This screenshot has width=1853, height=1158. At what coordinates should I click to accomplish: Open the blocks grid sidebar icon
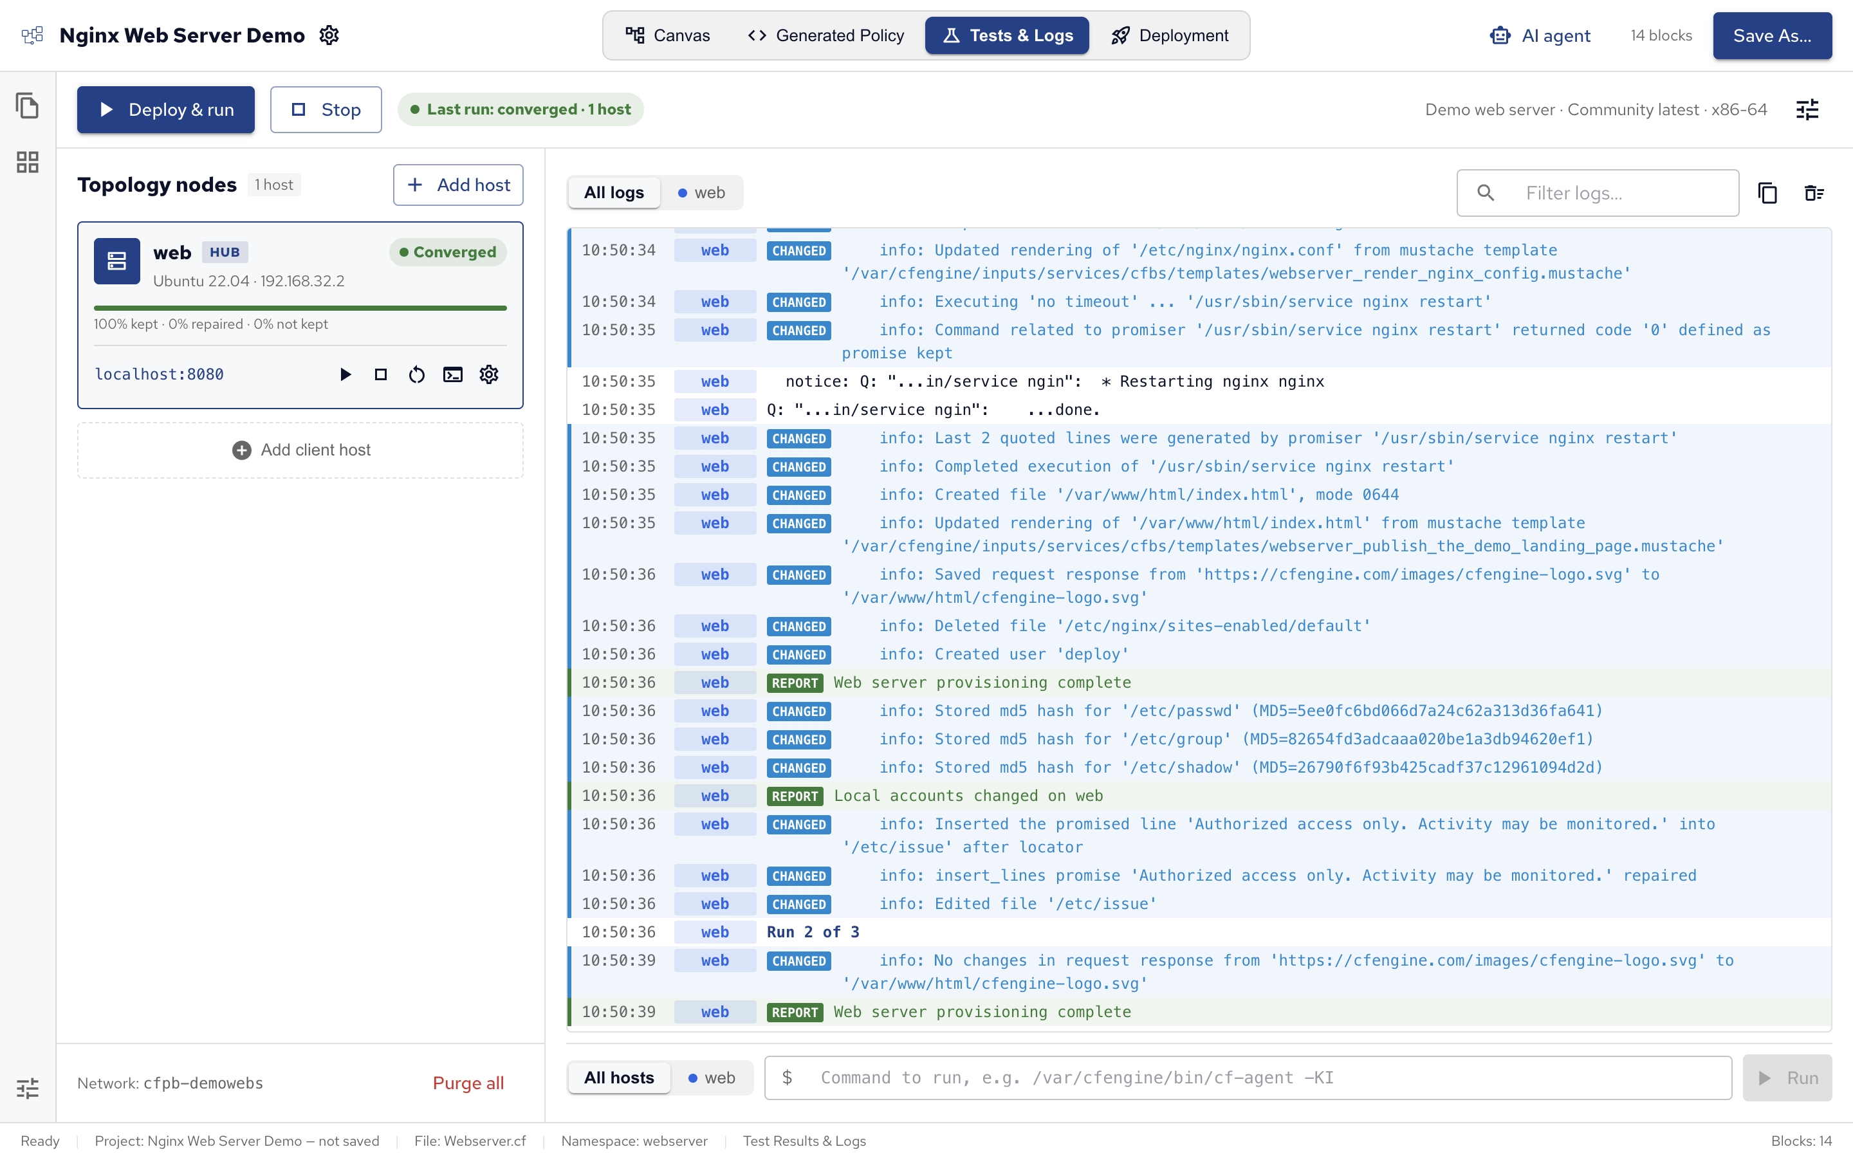click(x=28, y=161)
